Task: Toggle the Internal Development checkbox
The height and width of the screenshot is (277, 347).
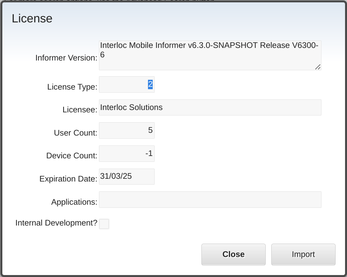Action: pyautogui.click(x=104, y=224)
